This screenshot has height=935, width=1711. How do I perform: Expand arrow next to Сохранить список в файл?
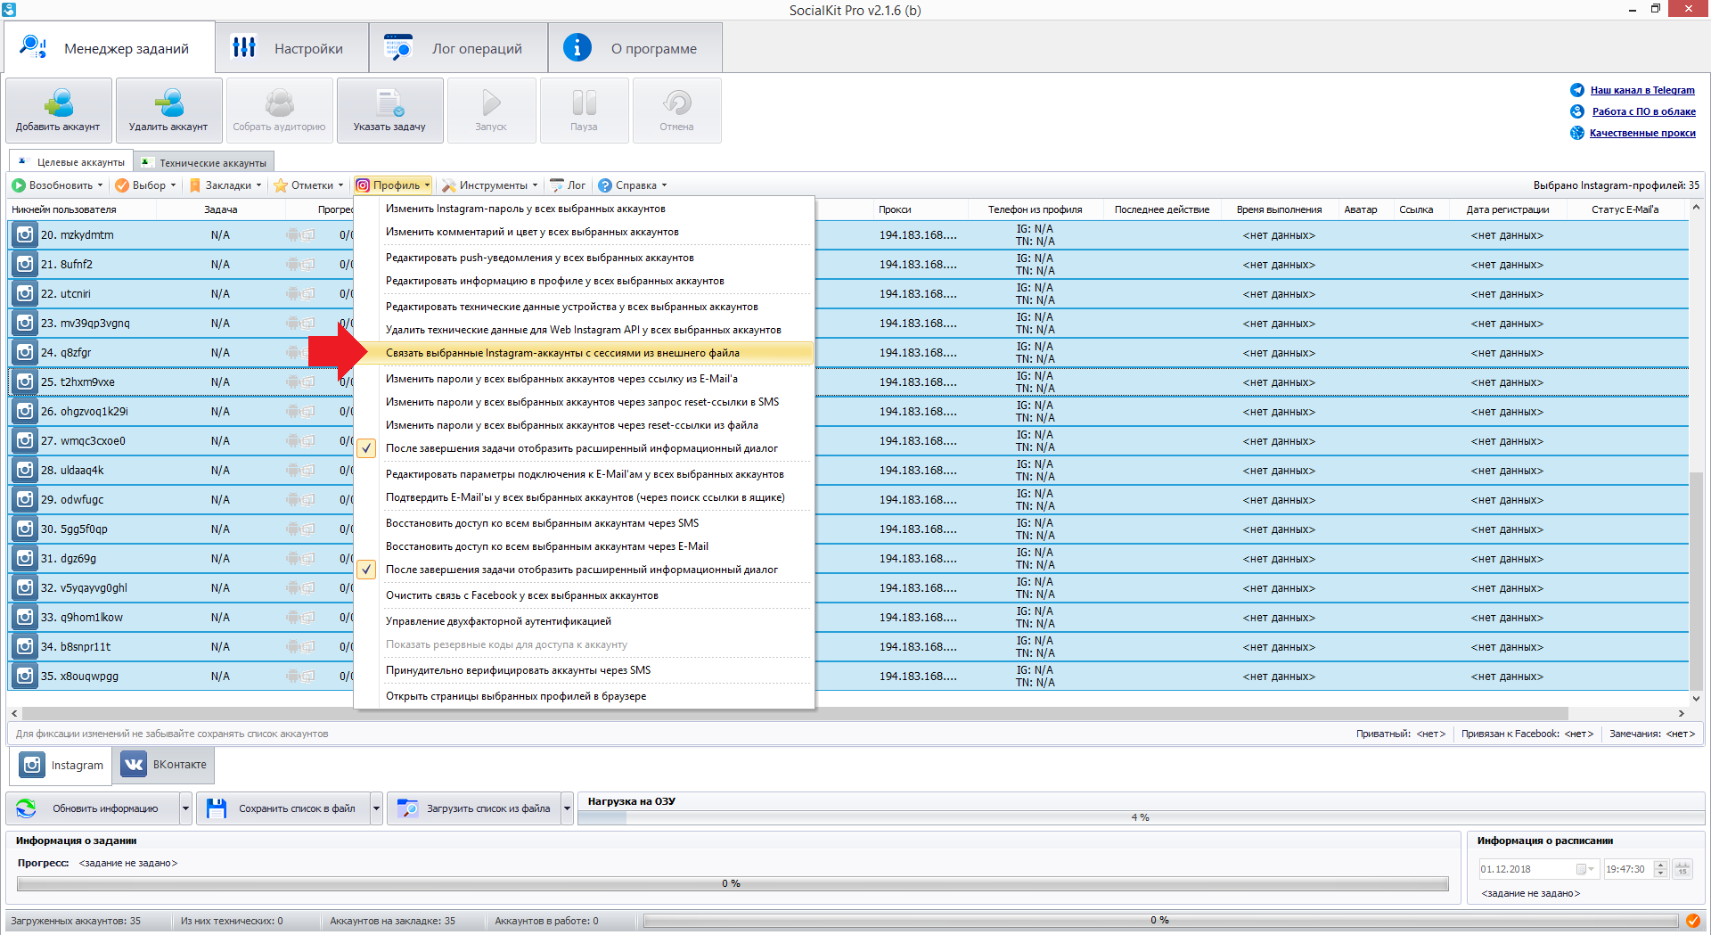pyautogui.click(x=376, y=808)
